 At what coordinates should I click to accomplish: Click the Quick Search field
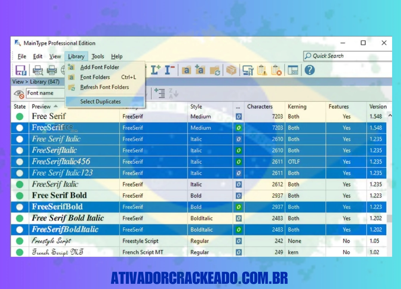click(x=348, y=56)
